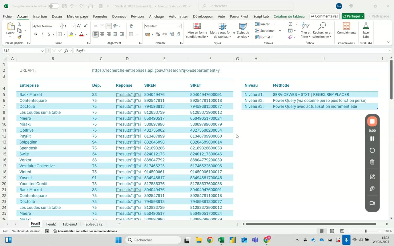Click the Decrease Font Size icon
The image size is (394, 246).
pos(86,26)
